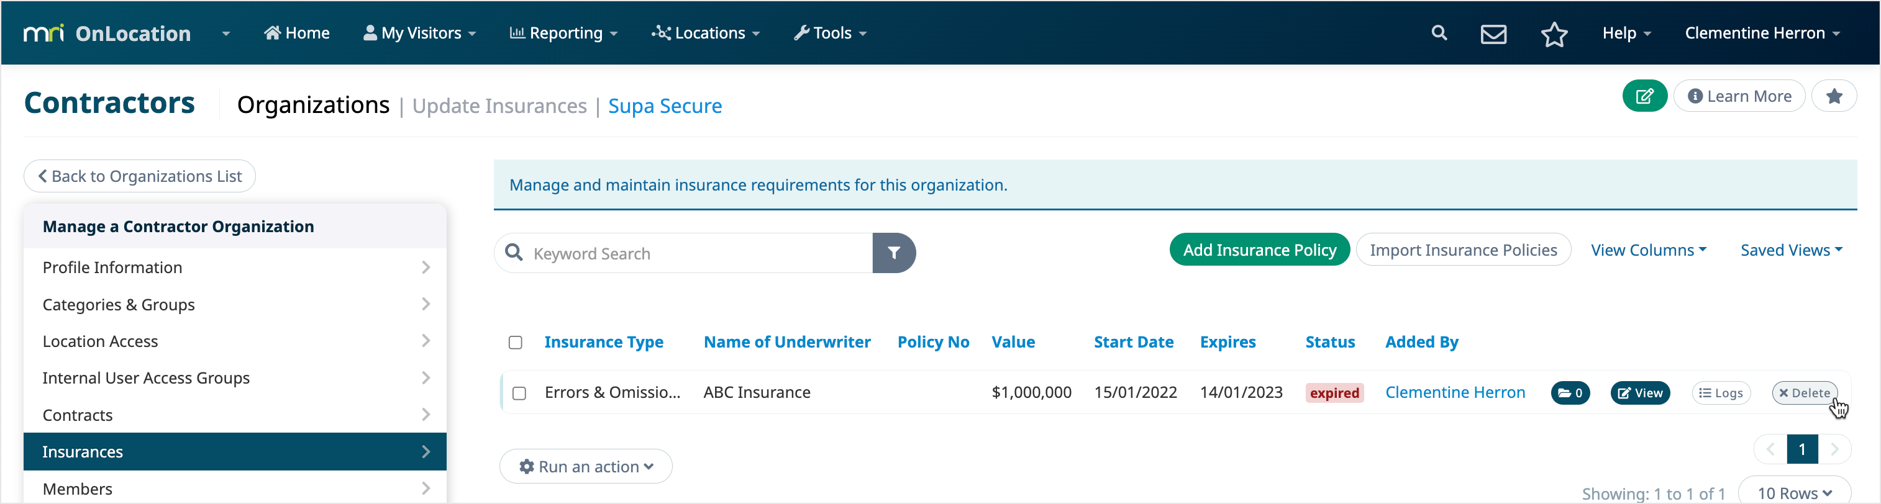
Task: Click the $1,000,000 value cell
Action: pos(1031,392)
